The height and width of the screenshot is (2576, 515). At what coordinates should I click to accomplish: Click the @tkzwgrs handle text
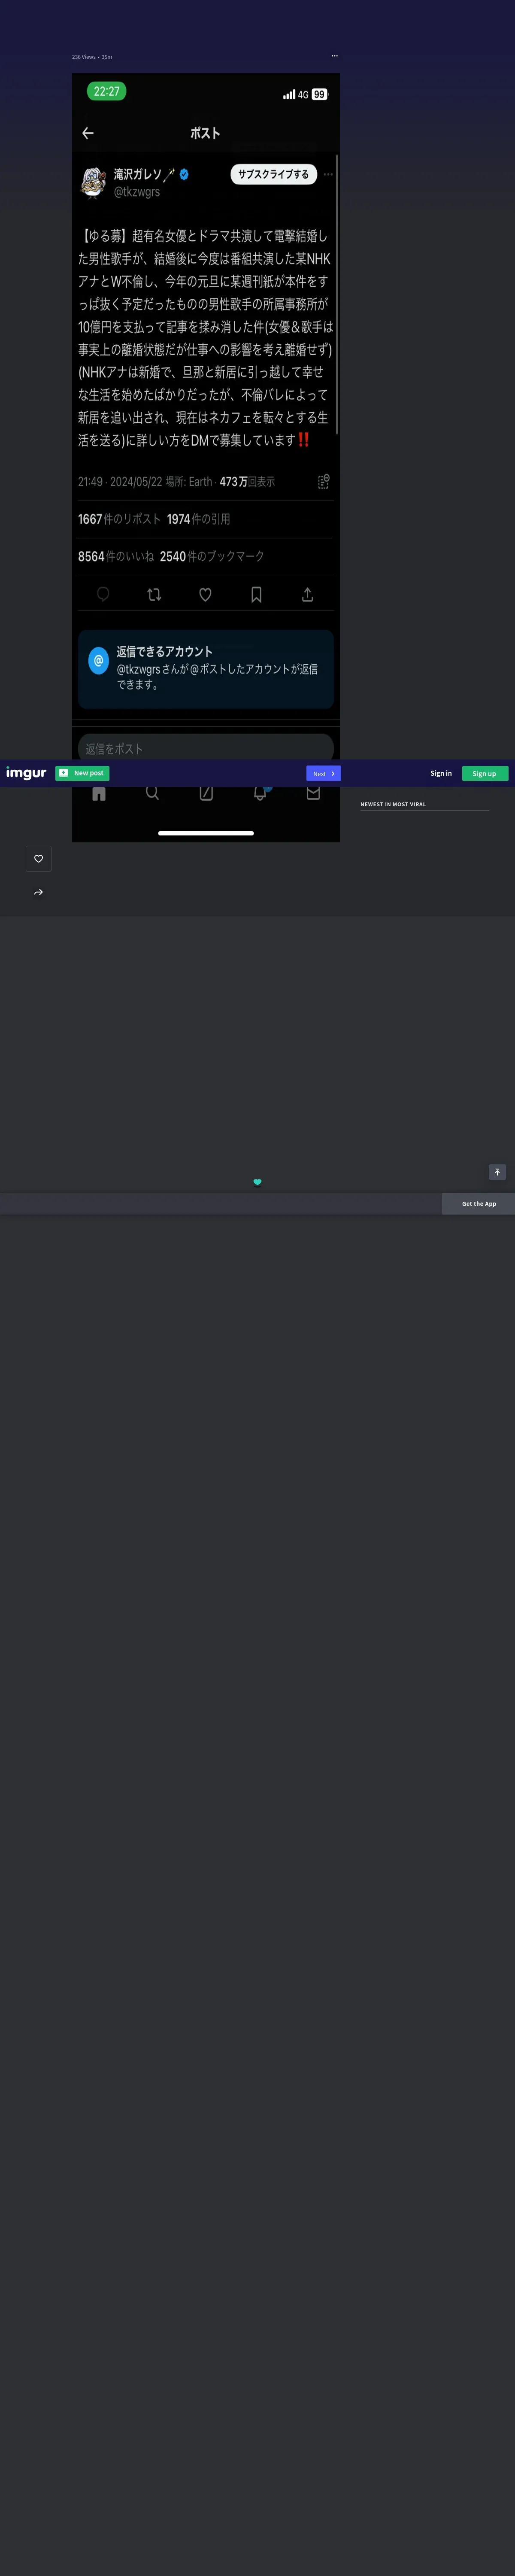click(x=137, y=192)
